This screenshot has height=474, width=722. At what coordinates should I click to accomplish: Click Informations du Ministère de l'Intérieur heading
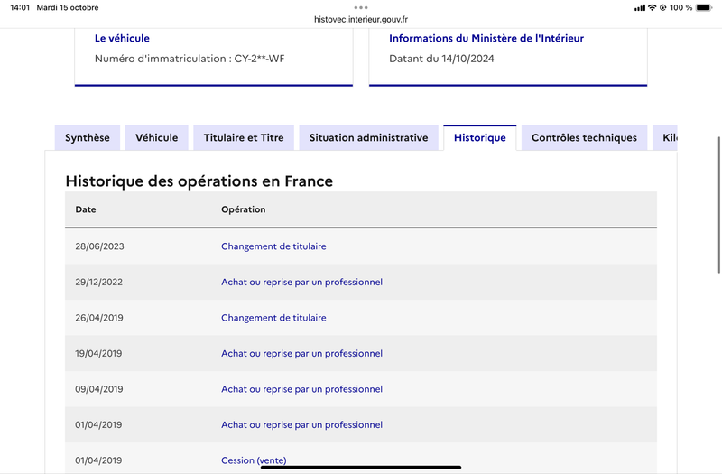[486, 38]
